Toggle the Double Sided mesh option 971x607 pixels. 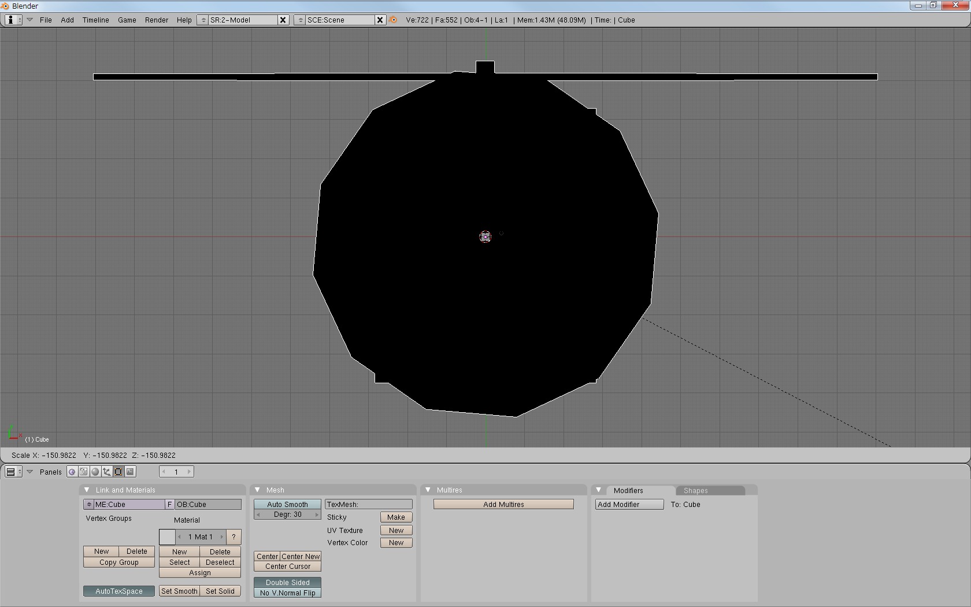(287, 582)
